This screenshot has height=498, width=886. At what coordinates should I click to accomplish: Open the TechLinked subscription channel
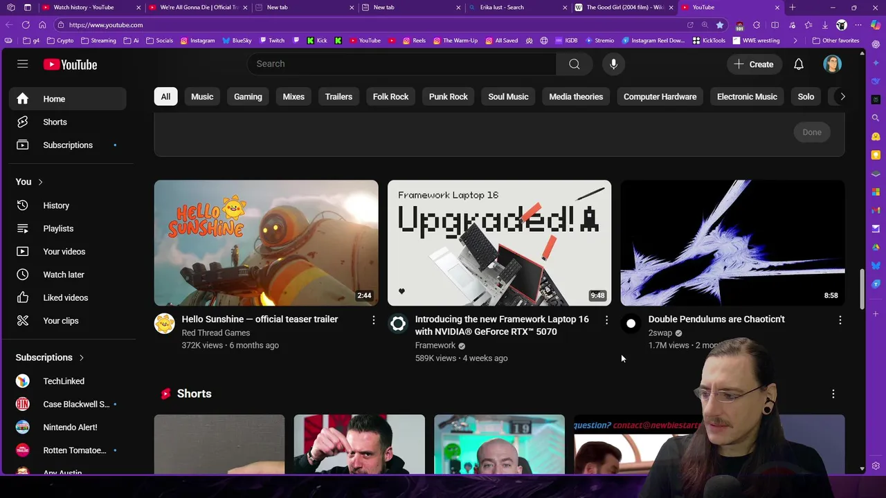68,381
